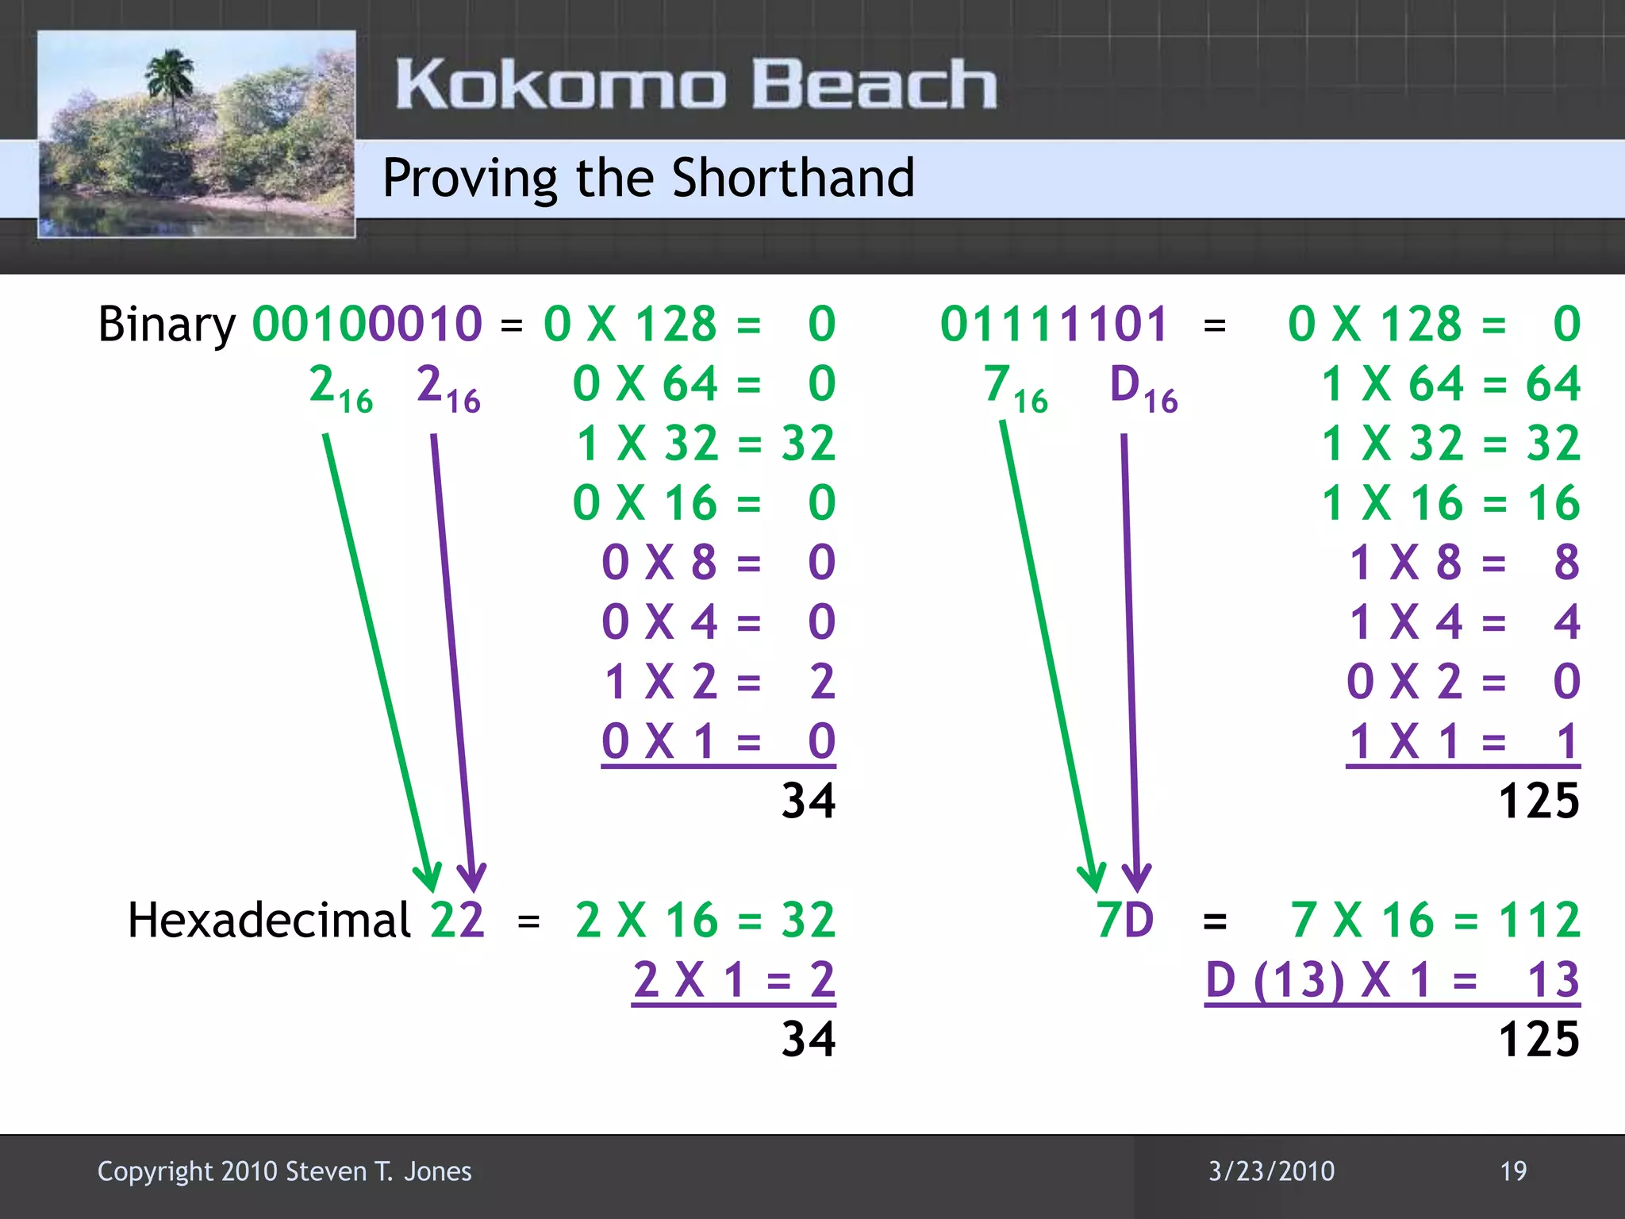Viewport: 1625px width, 1219px height.
Task: Click the line '0 X 64 = 0'
Action: coord(704,384)
